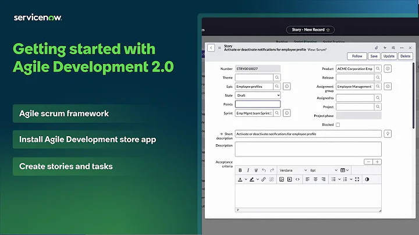Toggle fullscreen mode of the editor

coord(357,179)
